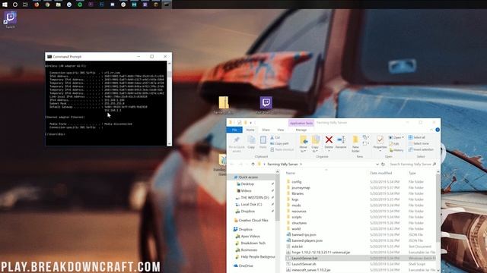
Task: Click the Cortana circle on taskbar
Action: coord(15,5)
